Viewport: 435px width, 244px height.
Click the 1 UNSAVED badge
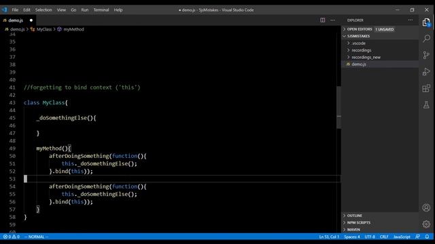pos(384,29)
